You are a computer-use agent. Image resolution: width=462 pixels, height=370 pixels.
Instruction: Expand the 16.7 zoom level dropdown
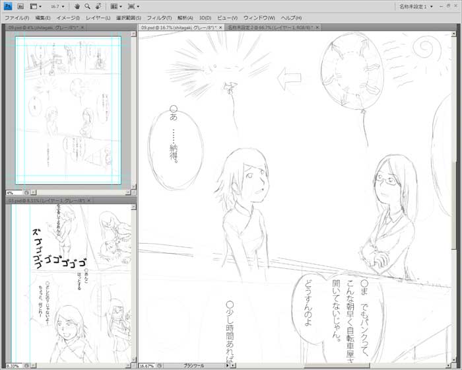[x=62, y=6]
